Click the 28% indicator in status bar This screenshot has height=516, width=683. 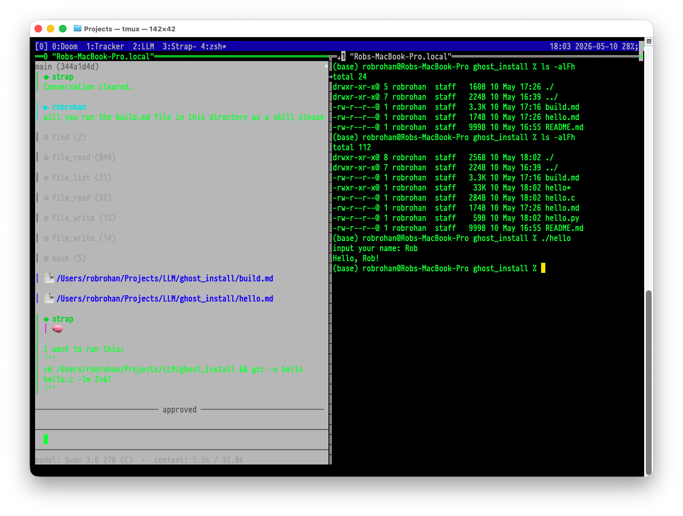629,47
